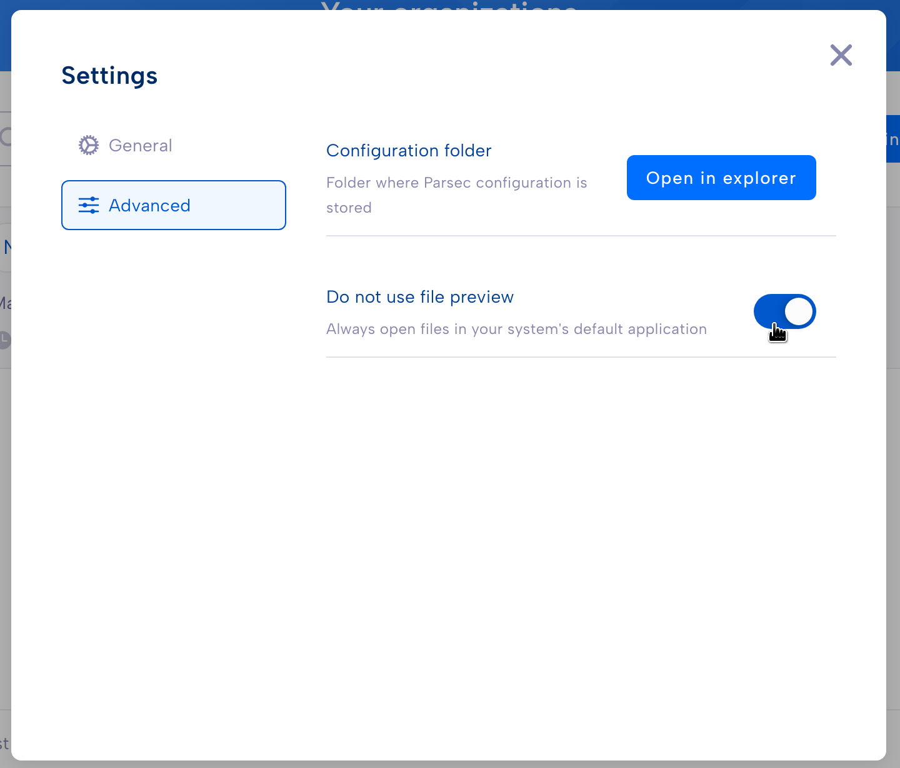Click the partially hidden blue button behind dialog
The height and width of the screenshot is (768, 900).
point(893,139)
